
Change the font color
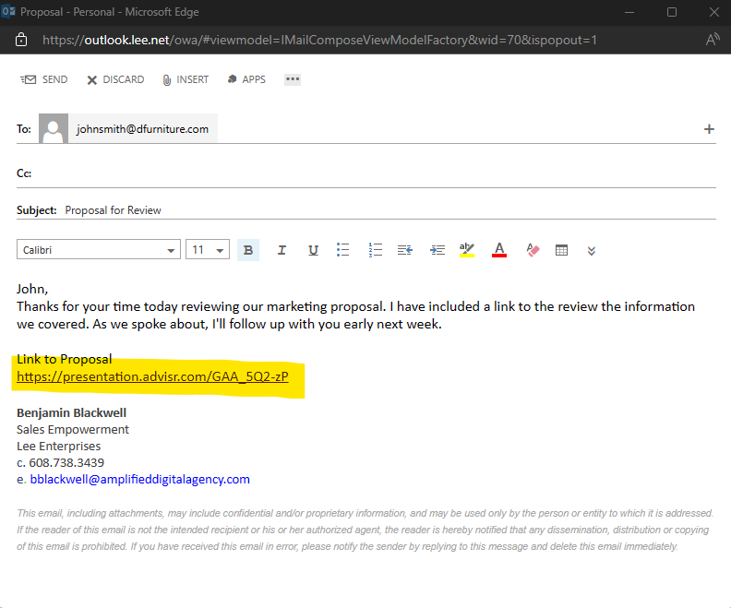point(499,250)
